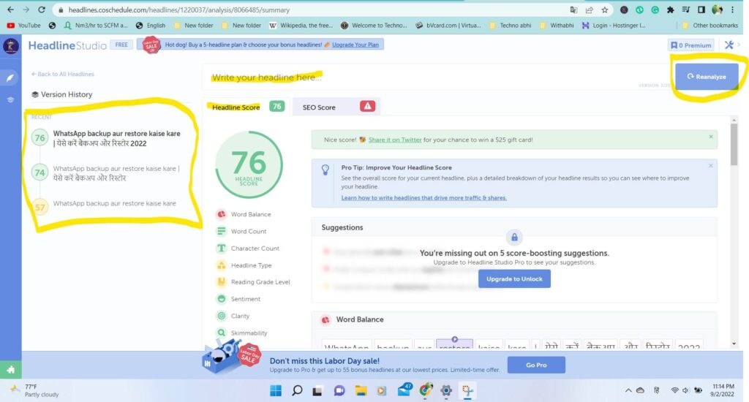Viewport: 749px width, 402px height.
Task: Click the lock icon above suggestions
Action: (x=514, y=238)
